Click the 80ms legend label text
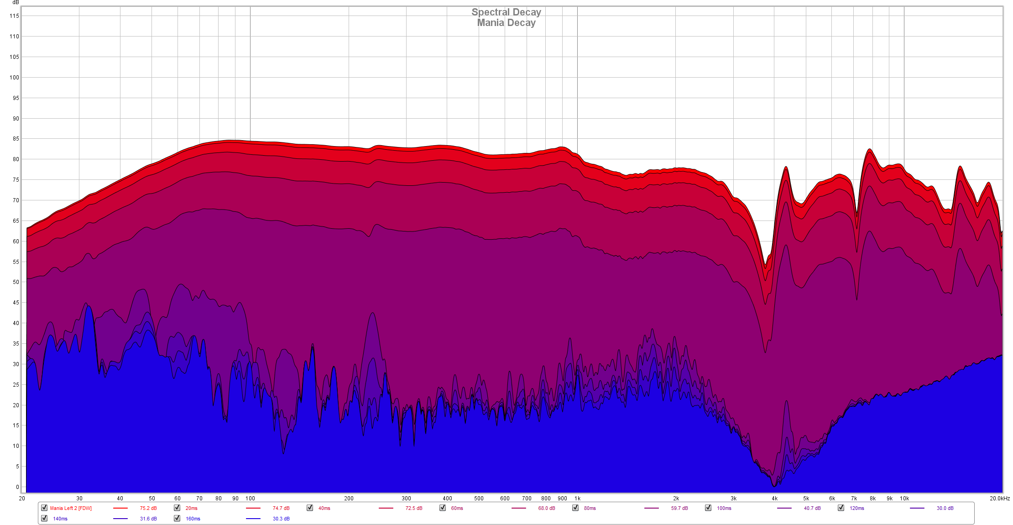The width and height of the screenshot is (1013, 525). (590, 508)
